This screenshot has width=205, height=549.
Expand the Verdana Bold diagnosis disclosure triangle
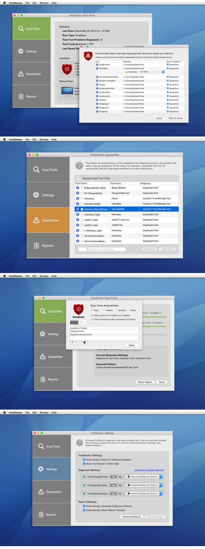(x=124, y=92)
